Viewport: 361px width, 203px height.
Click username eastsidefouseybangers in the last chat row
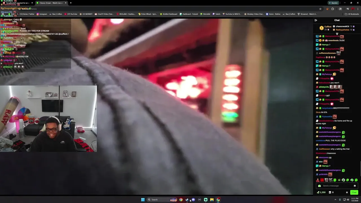[330, 170]
